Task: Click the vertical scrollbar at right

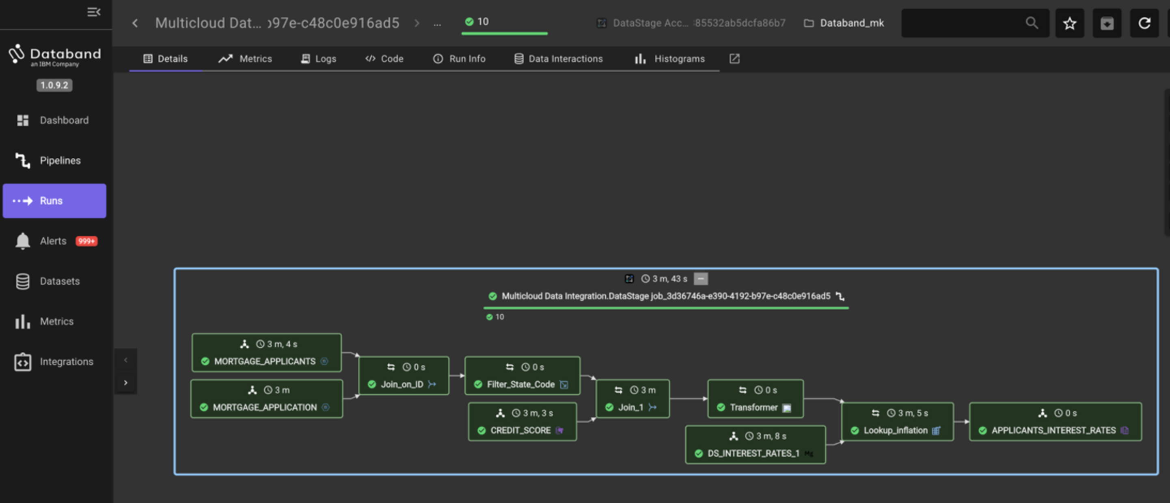Action: click(1166, 163)
